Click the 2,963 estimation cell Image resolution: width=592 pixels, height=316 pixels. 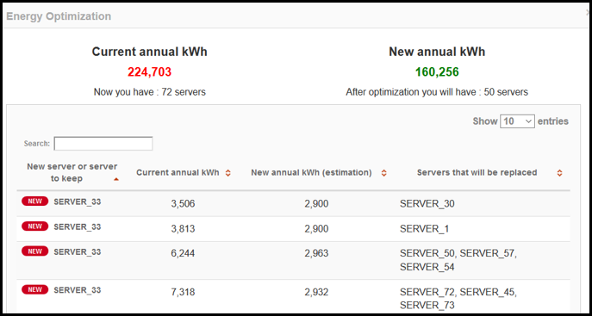[x=316, y=254]
